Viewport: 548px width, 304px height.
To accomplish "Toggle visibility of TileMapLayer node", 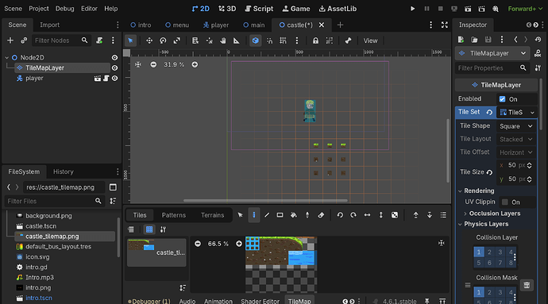I will pos(114,67).
